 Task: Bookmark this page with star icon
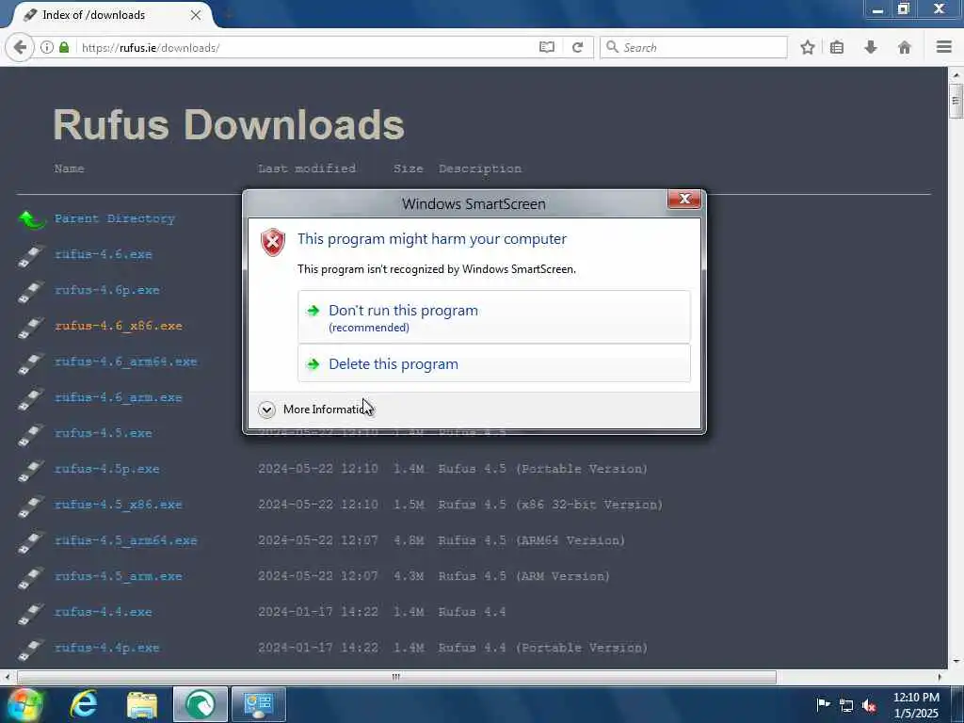click(808, 47)
